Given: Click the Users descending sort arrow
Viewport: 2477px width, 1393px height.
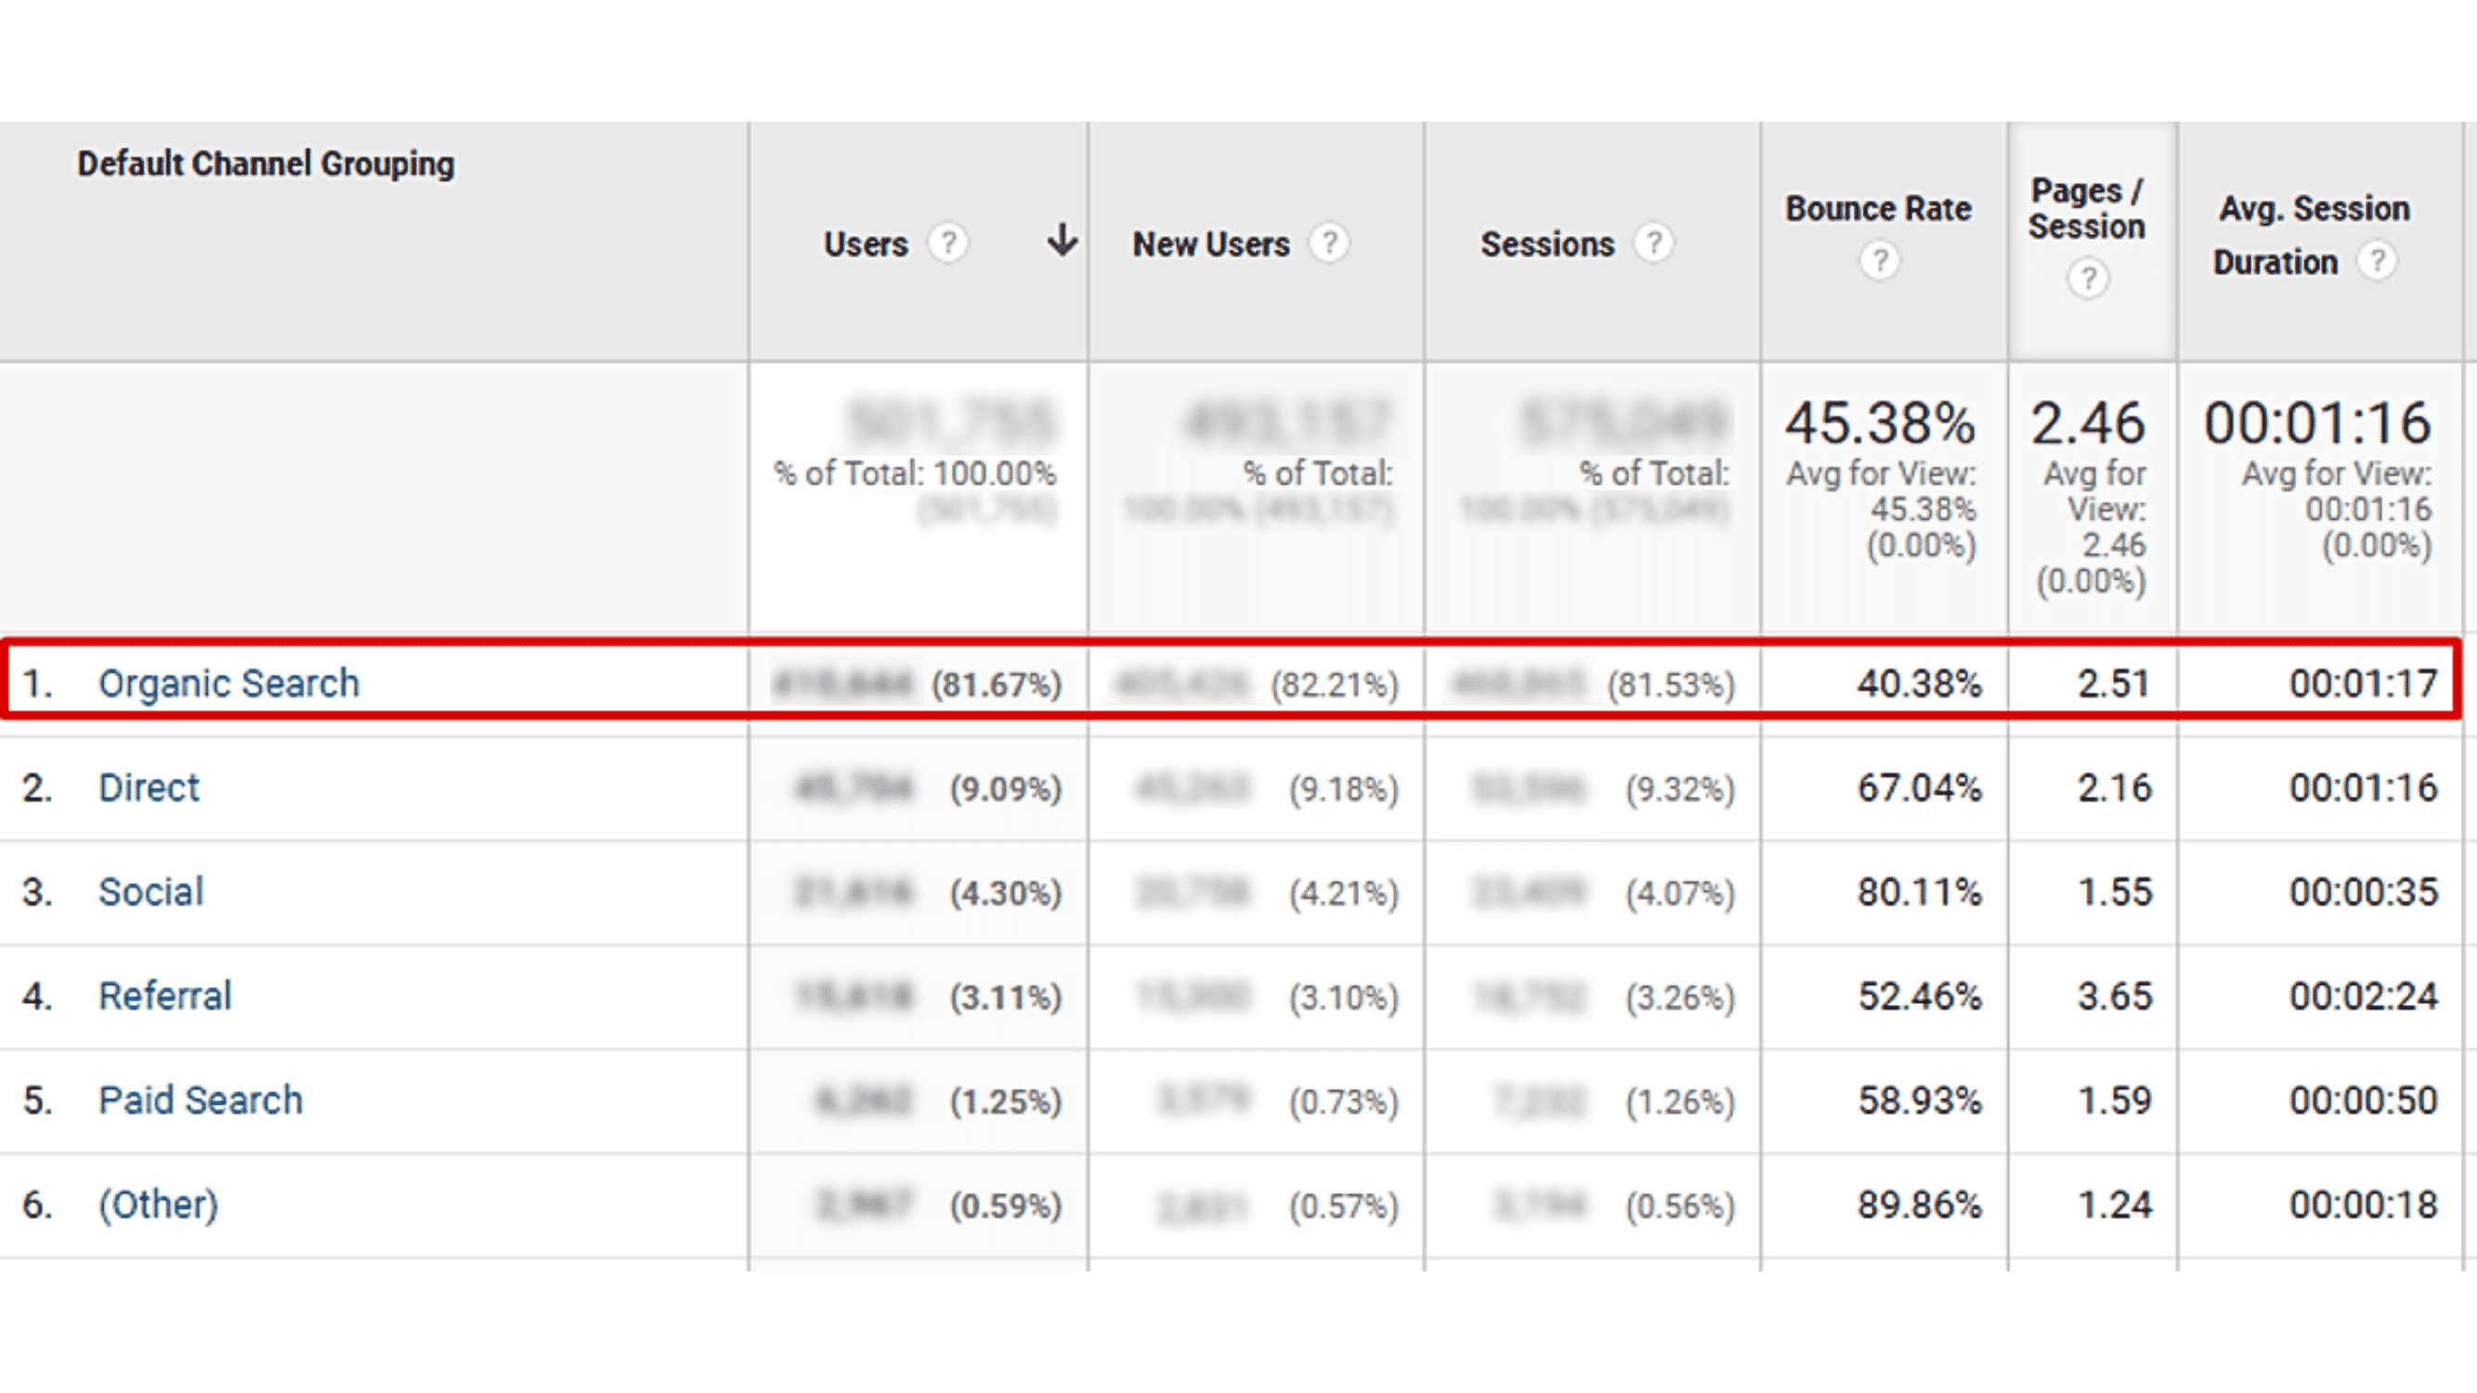Looking at the screenshot, I should (x=1063, y=241).
